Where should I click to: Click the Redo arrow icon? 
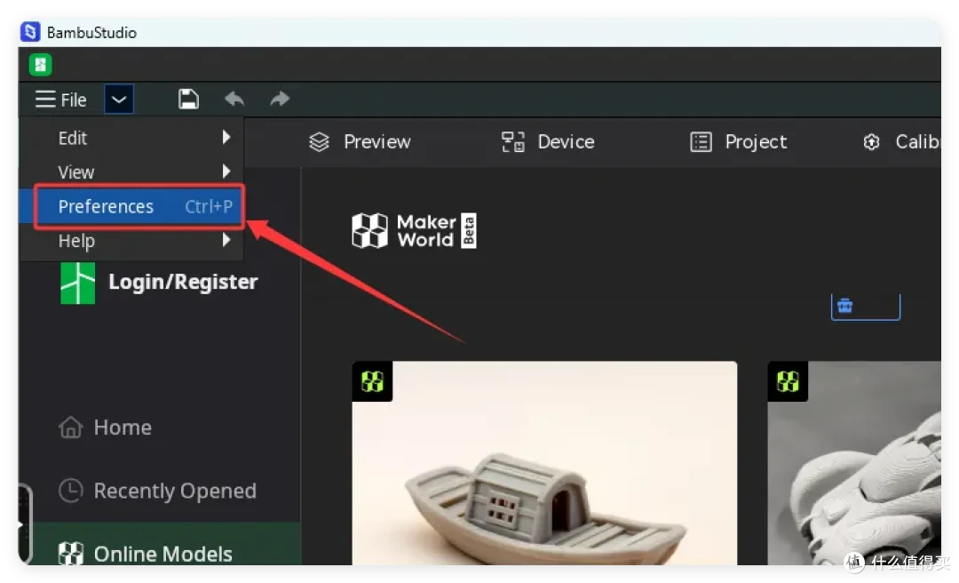tap(280, 99)
